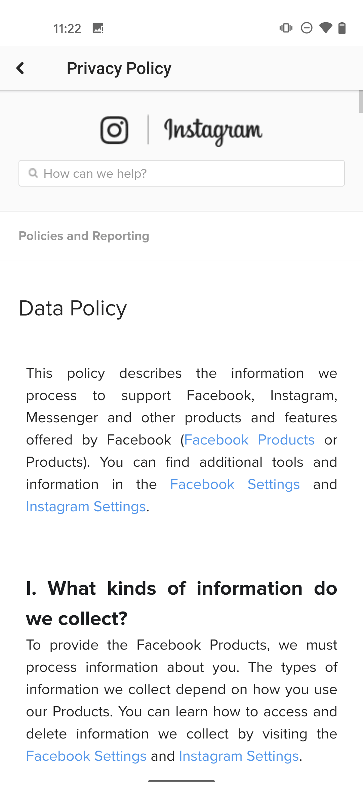363x788 pixels.
Task: Open Instagram Settings link in first paragraph
Action: coord(86,506)
